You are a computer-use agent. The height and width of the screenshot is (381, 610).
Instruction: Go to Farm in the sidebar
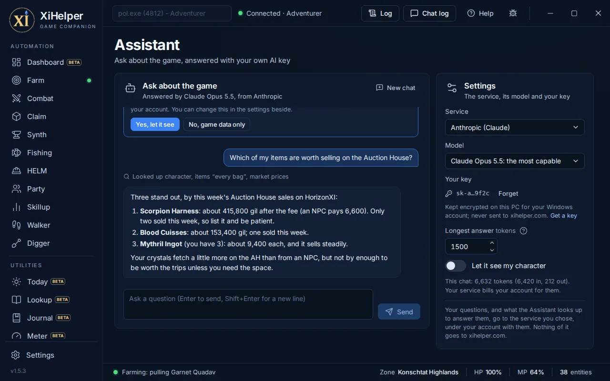(51, 80)
